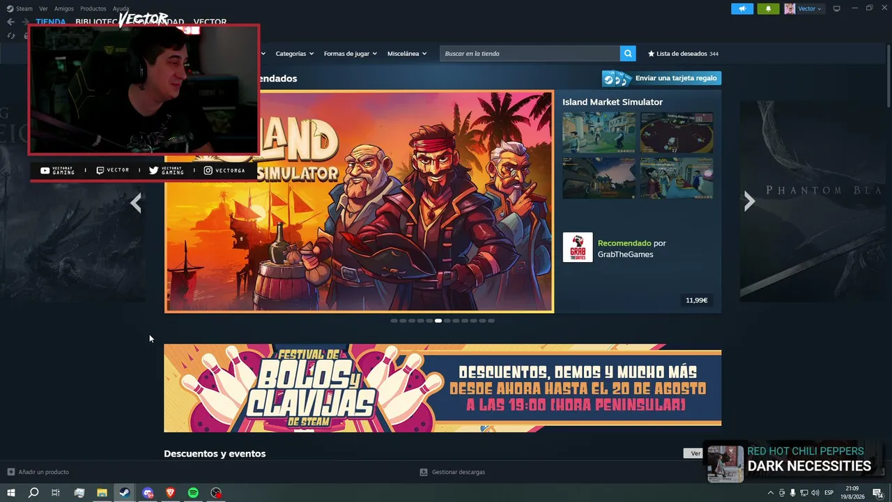Screen dimensions: 892x502
Task: Open the green notifications bell
Action: point(768,8)
